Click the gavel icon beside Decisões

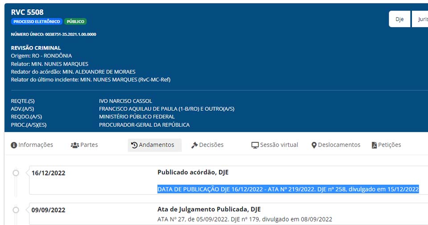pyautogui.click(x=194, y=145)
